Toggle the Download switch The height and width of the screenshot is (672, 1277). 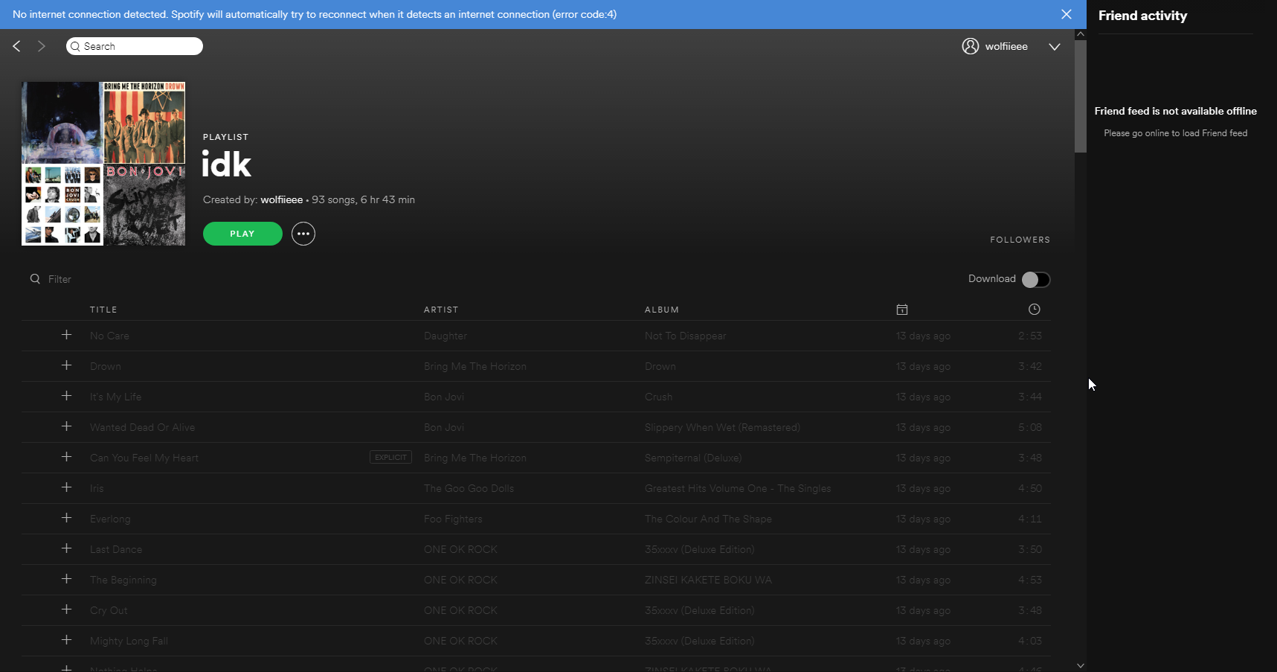click(x=1036, y=280)
